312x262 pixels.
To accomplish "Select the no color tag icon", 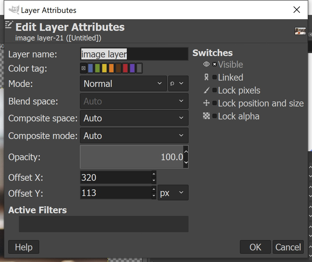I will click(x=83, y=68).
